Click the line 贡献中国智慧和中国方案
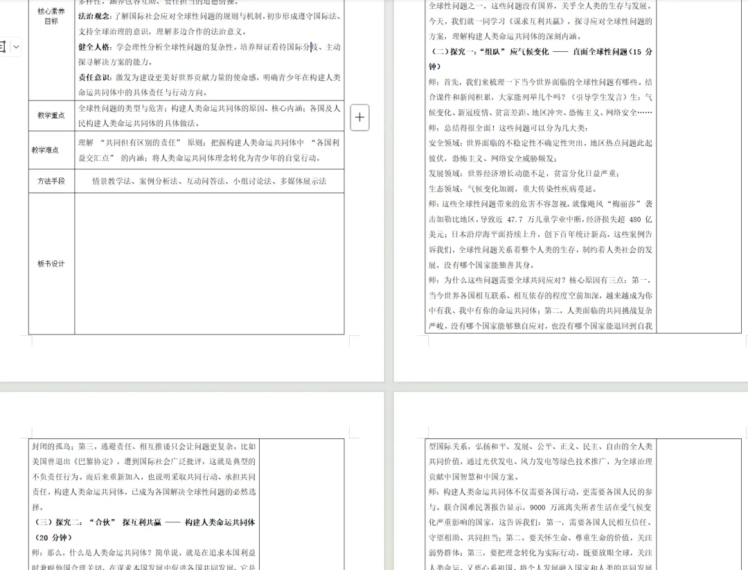The width and height of the screenshot is (748, 570). click(474, 477)
